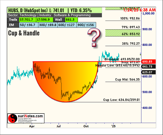
Task: Click the red and black yin-yang logo
Action: pyautogui.click(x=13, y=118)
